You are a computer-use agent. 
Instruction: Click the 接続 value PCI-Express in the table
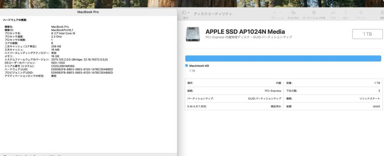[x=273, y=91]
